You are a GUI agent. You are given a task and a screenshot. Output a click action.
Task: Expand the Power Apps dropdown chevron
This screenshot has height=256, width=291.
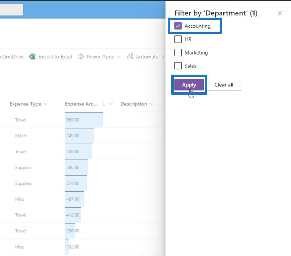click(x=119, y=57)
